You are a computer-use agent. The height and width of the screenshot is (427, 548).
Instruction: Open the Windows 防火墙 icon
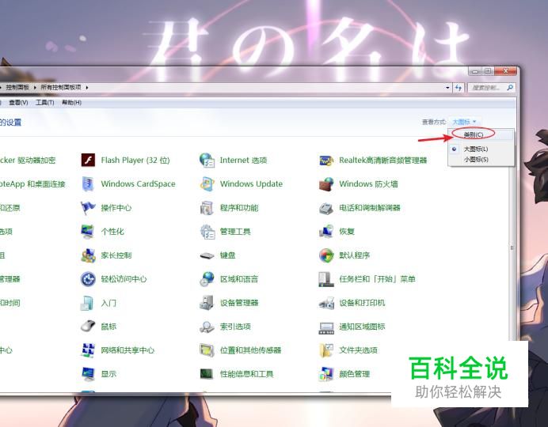[x=326, y=183]
